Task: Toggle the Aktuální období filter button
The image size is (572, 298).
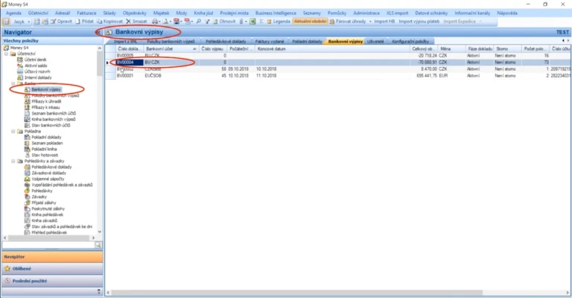Action: [311, 22]
